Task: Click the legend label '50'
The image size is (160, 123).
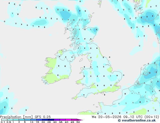Action: pos(78,122)
